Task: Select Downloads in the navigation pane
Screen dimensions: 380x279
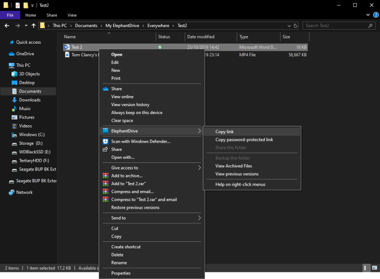Action: coord(30,100)
